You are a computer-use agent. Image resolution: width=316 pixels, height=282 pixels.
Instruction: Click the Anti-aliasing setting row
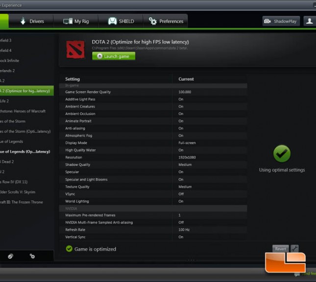point(153,128)
